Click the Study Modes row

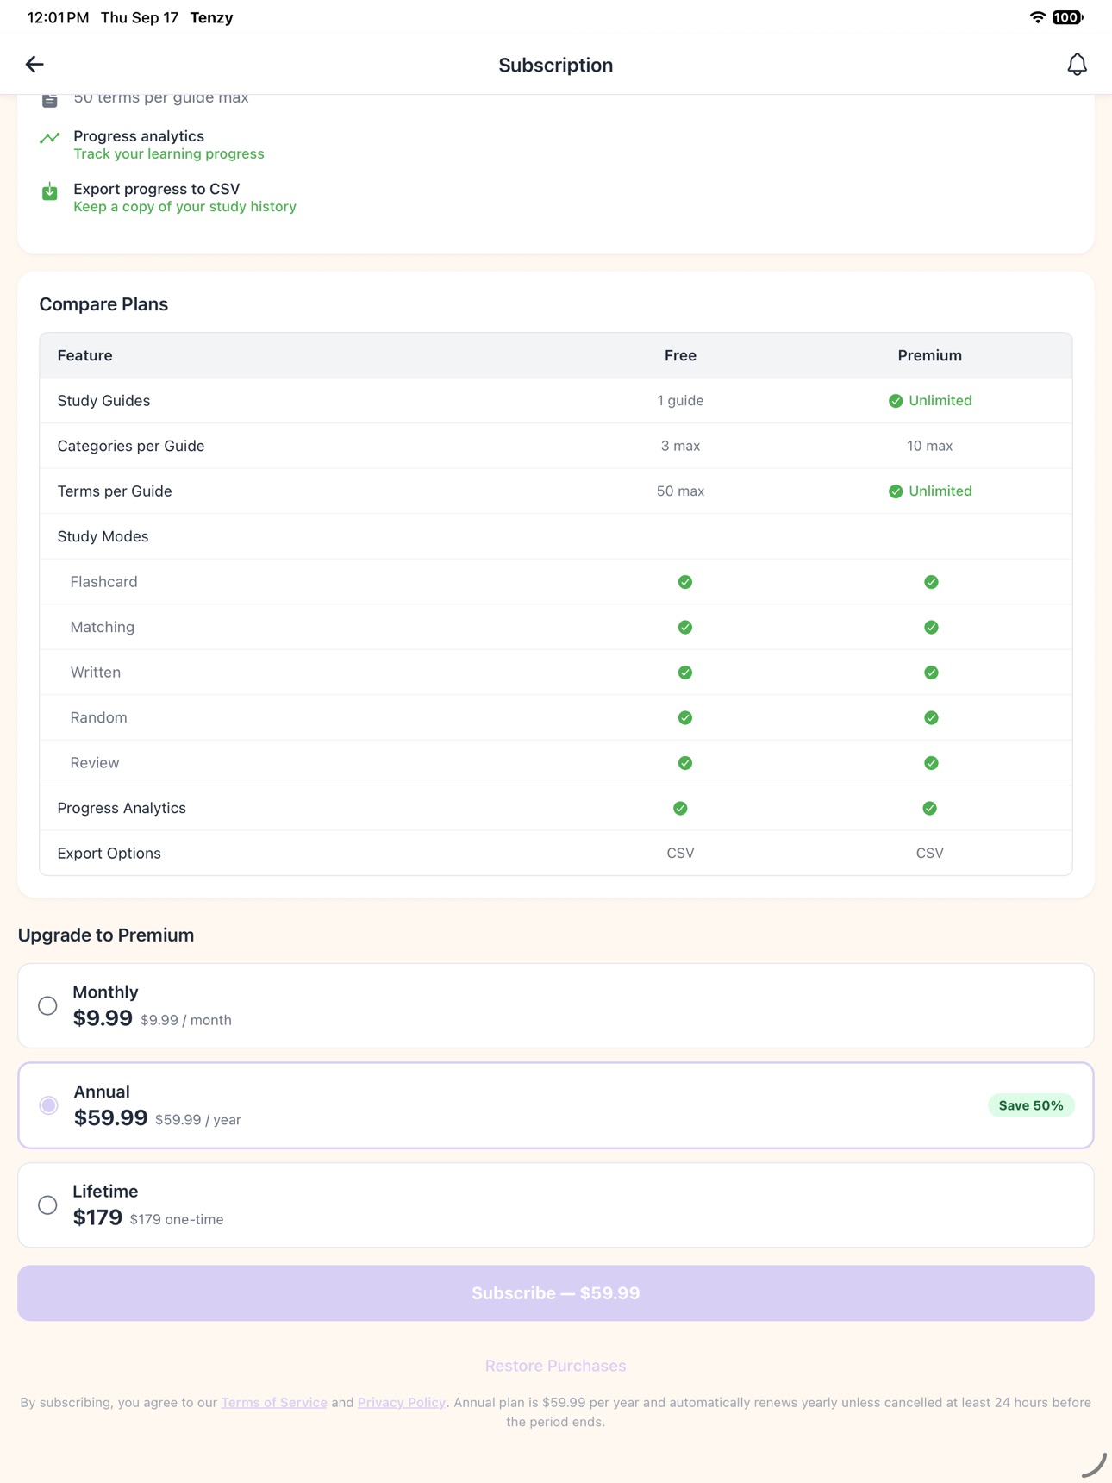coord(556,536)
